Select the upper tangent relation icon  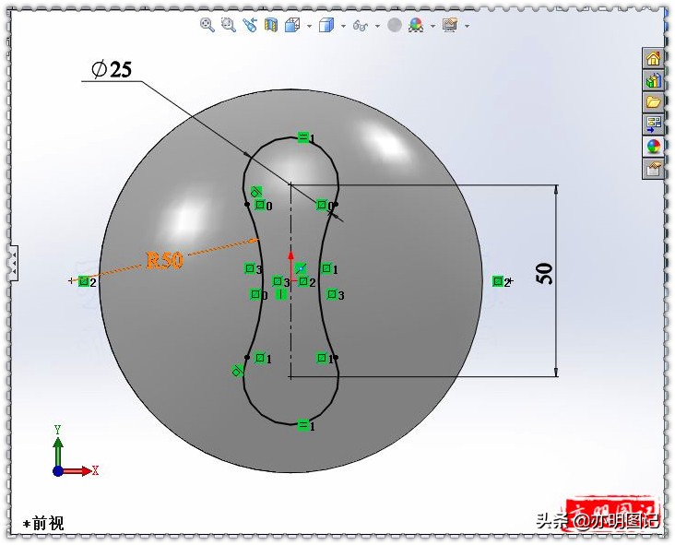click(x=256, y=191)
